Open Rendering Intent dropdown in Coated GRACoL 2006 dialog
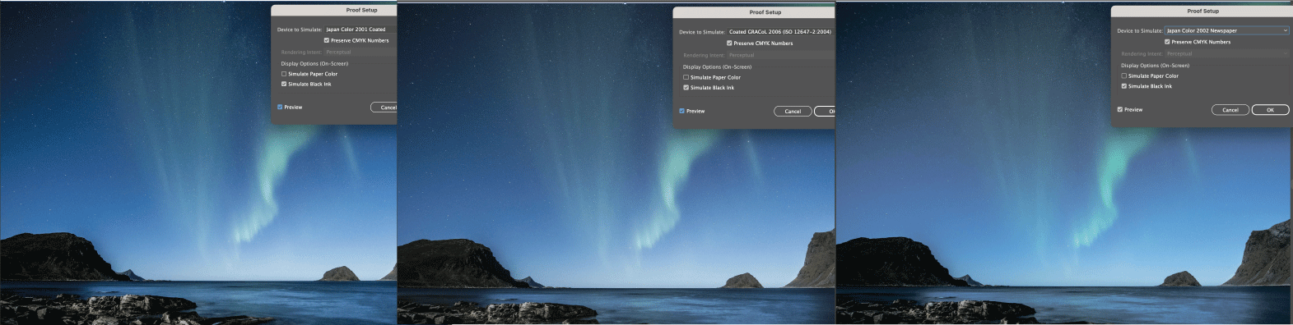 [x=780, y=55]
